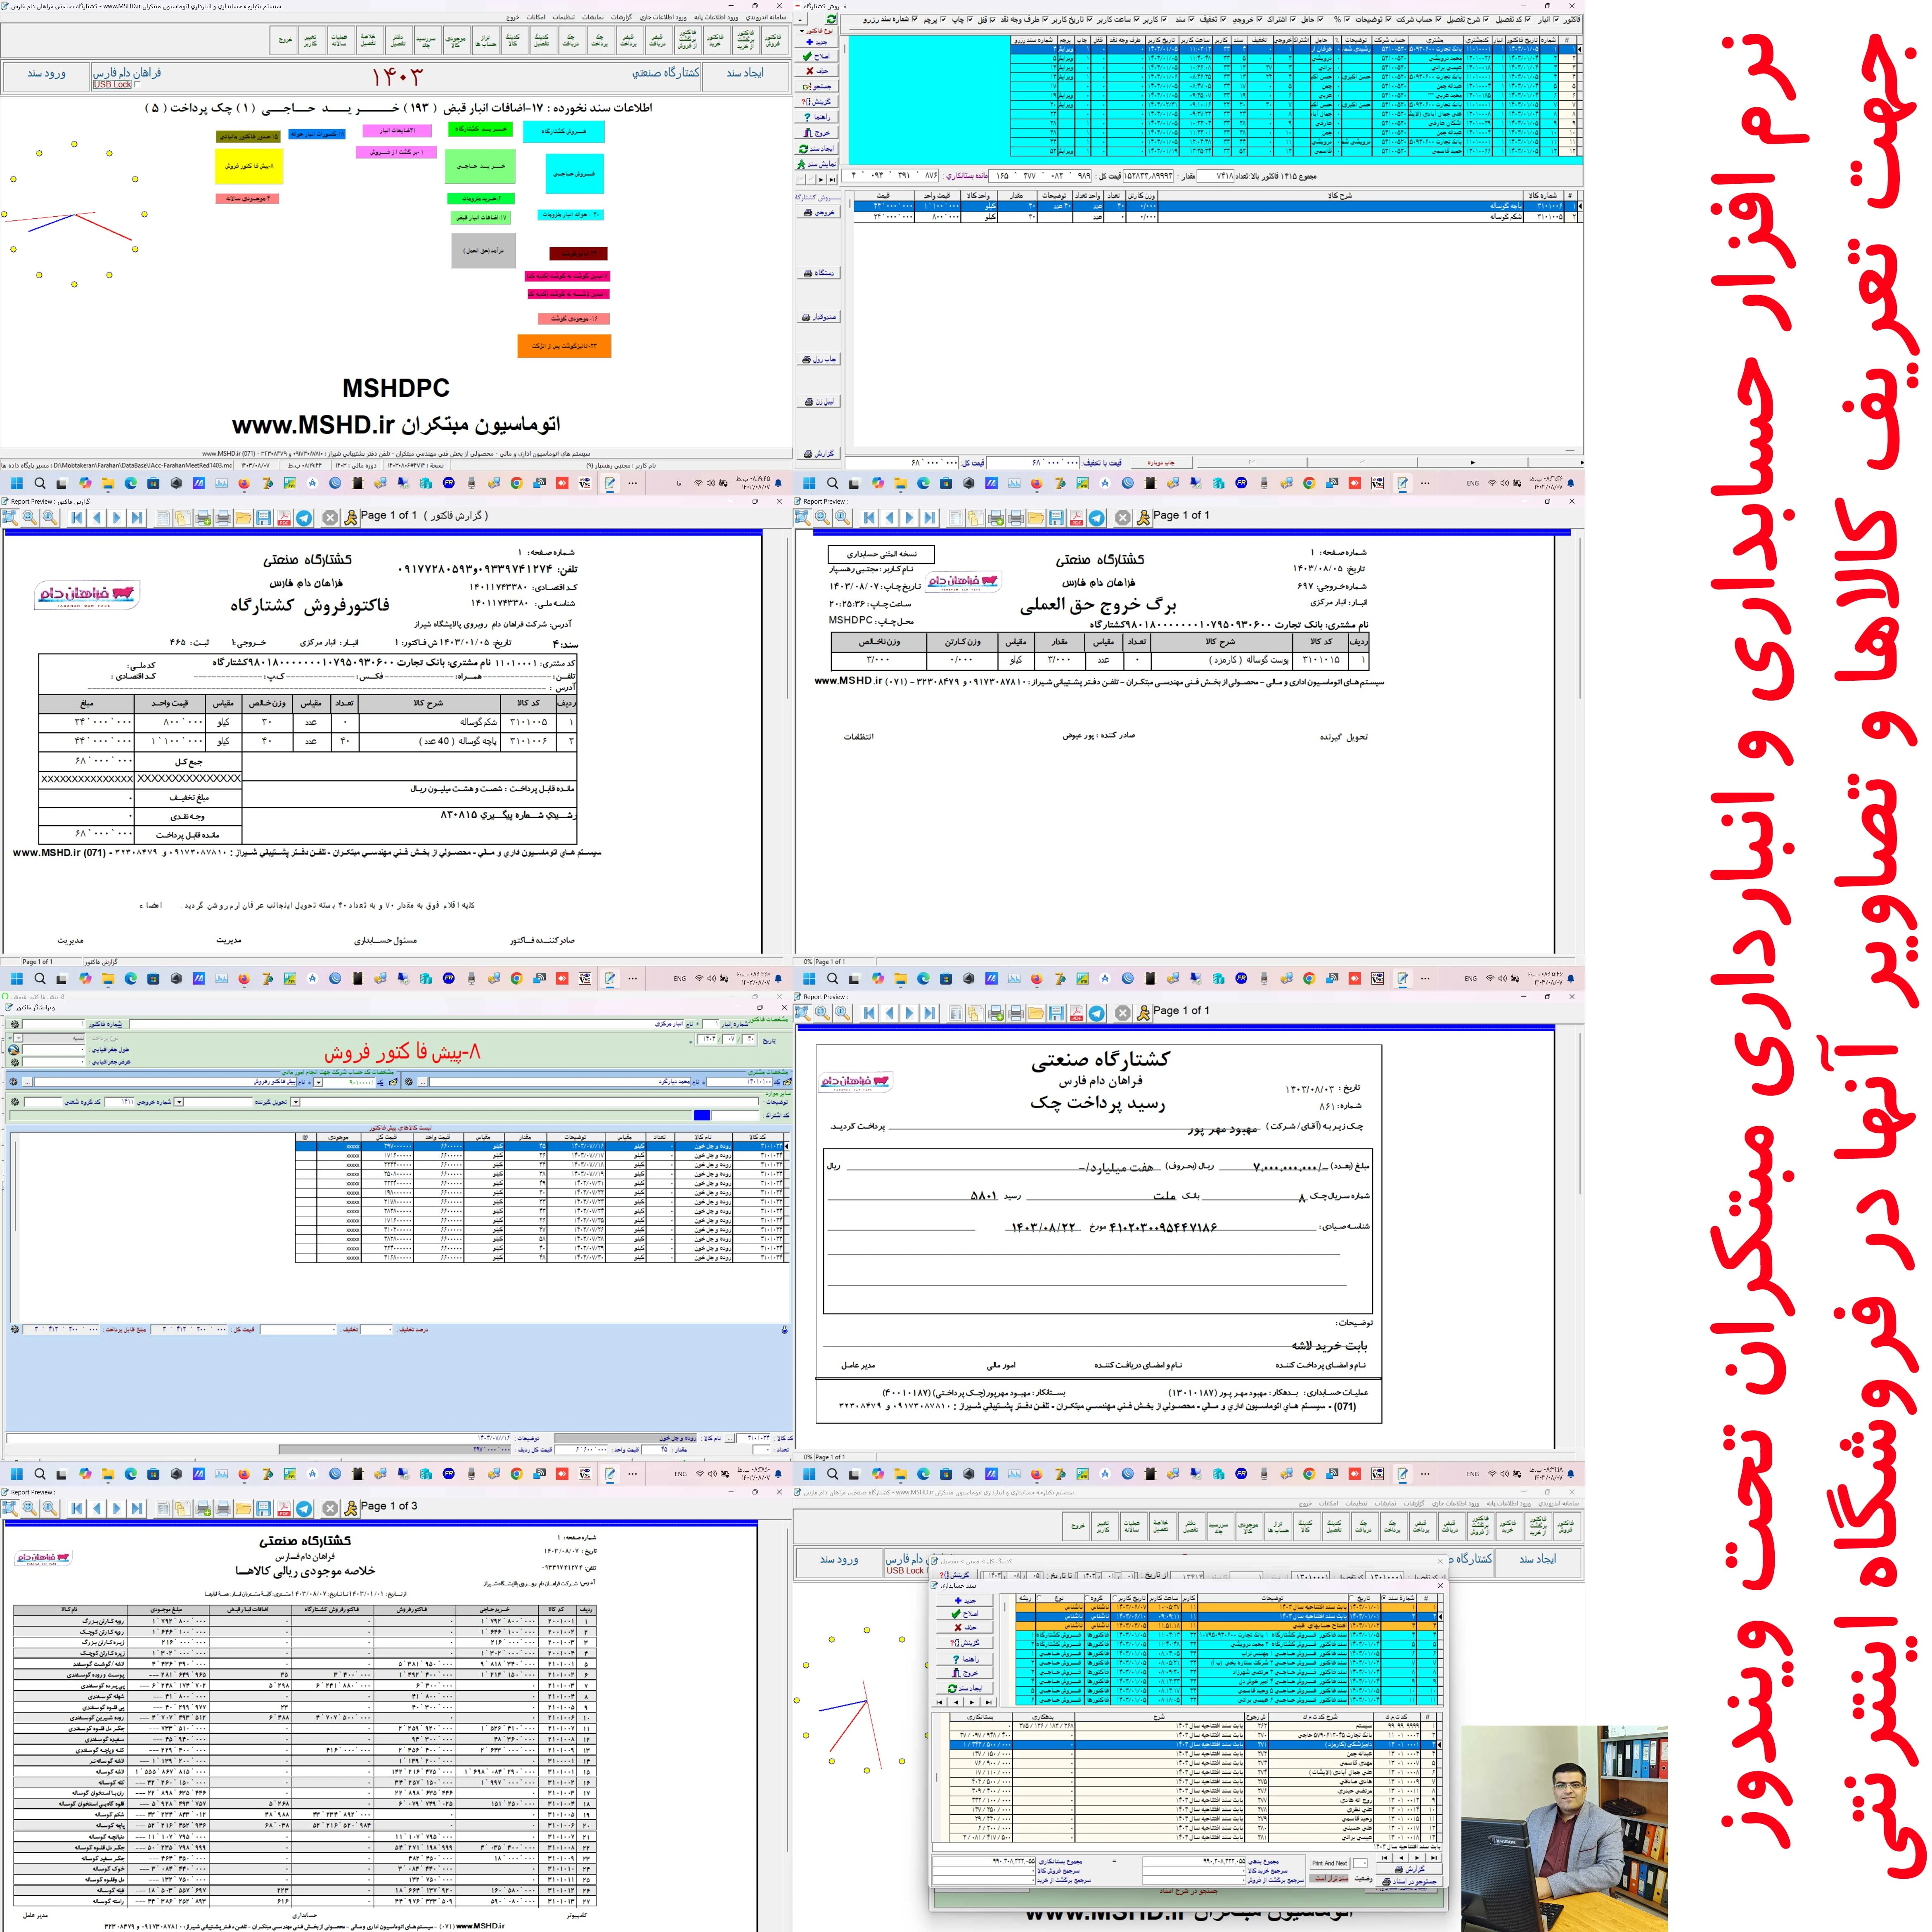1932x1932 pixels.
Task: Click Telegram send icon in گزارش فاکتور preview
Action: [x=304, y=518]
